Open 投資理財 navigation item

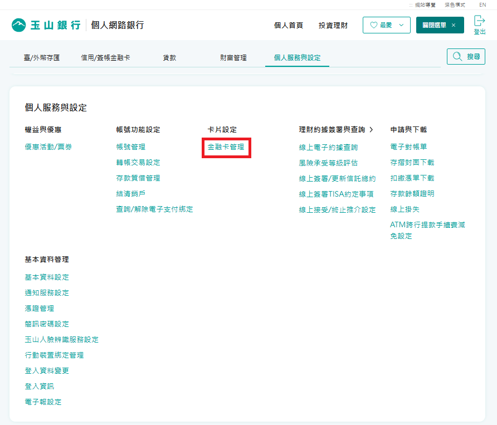pos(333,26)
